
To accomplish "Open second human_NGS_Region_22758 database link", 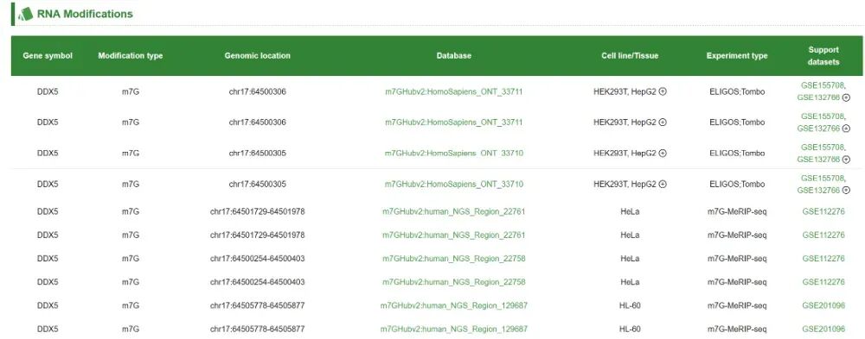I will point(453,282).
